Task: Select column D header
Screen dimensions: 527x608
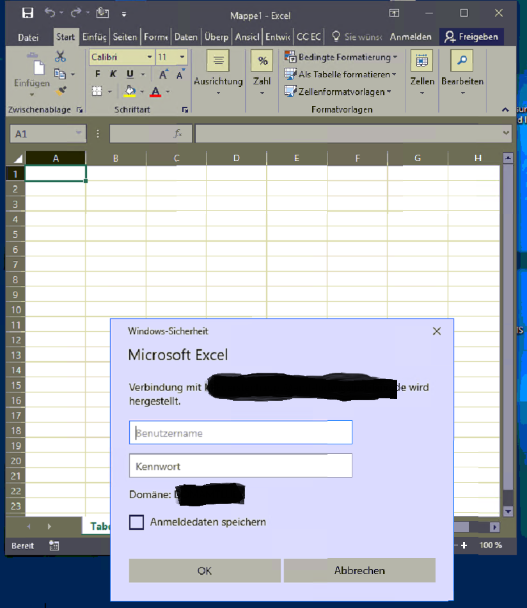Action: (237, 158)
